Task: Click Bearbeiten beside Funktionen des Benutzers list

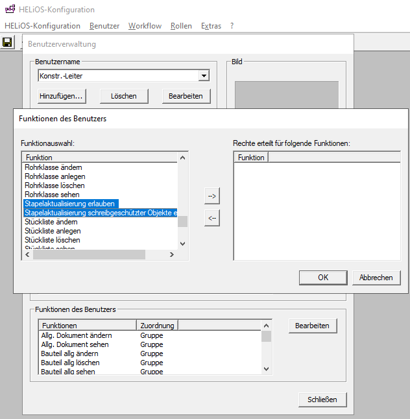Action: (x=313, y=326)
